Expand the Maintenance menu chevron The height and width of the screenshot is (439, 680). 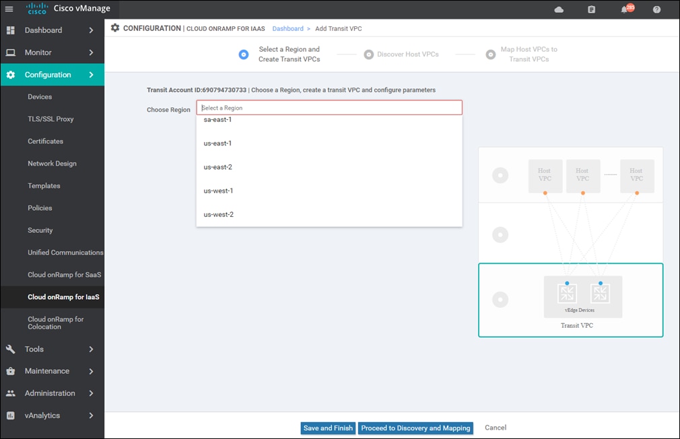click(x=91, y=371)
